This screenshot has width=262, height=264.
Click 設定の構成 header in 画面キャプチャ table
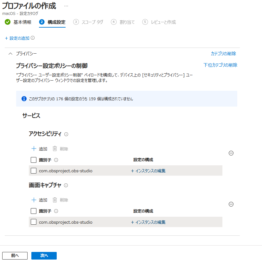[143, 211]
